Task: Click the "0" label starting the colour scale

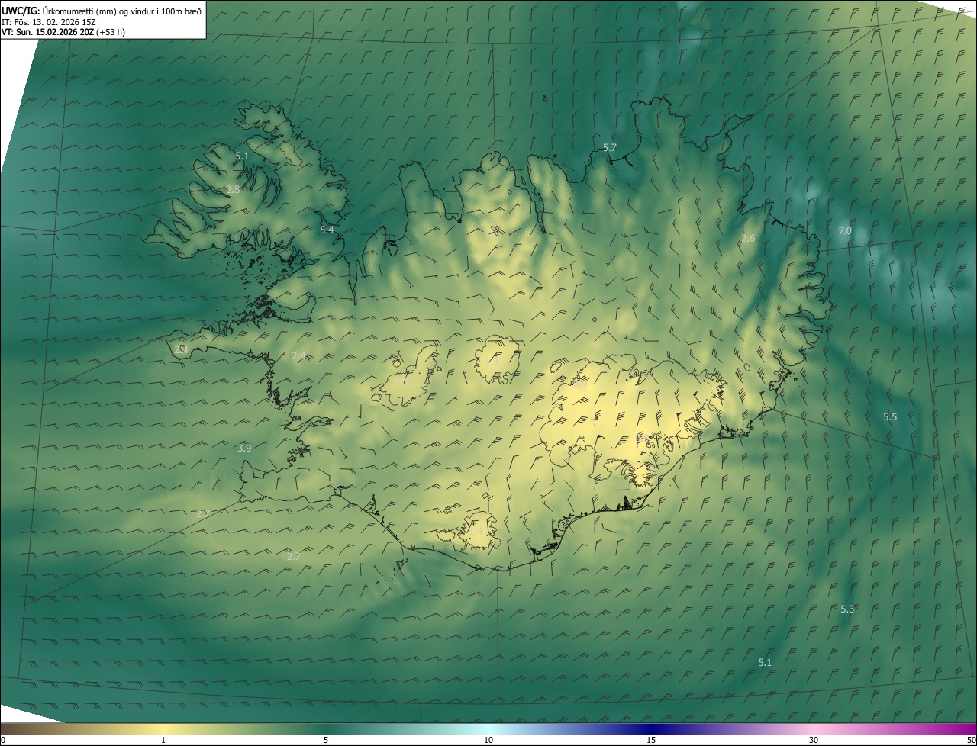Action: click(3, 740)
